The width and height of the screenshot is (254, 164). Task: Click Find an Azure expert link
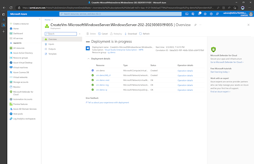[x=220, y=92]
